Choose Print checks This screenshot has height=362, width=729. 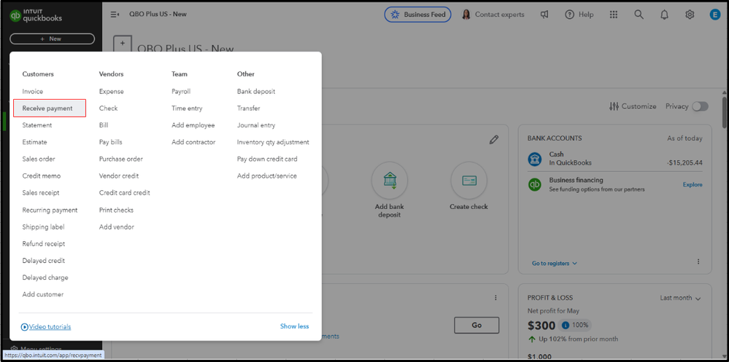coord(116,210)
